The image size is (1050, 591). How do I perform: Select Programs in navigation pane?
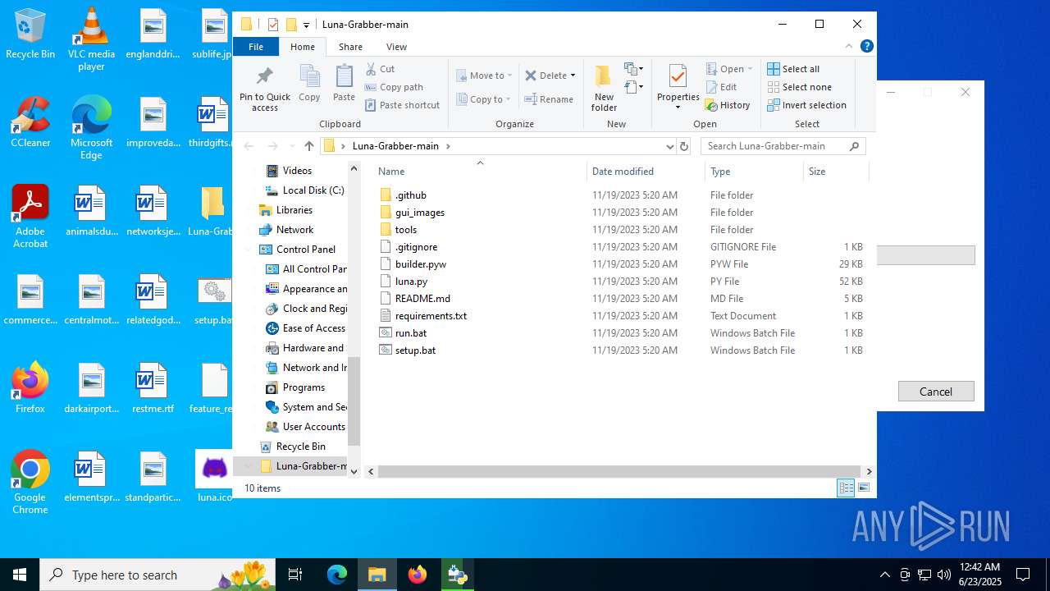pyautogui.click(x=304, y=387)
